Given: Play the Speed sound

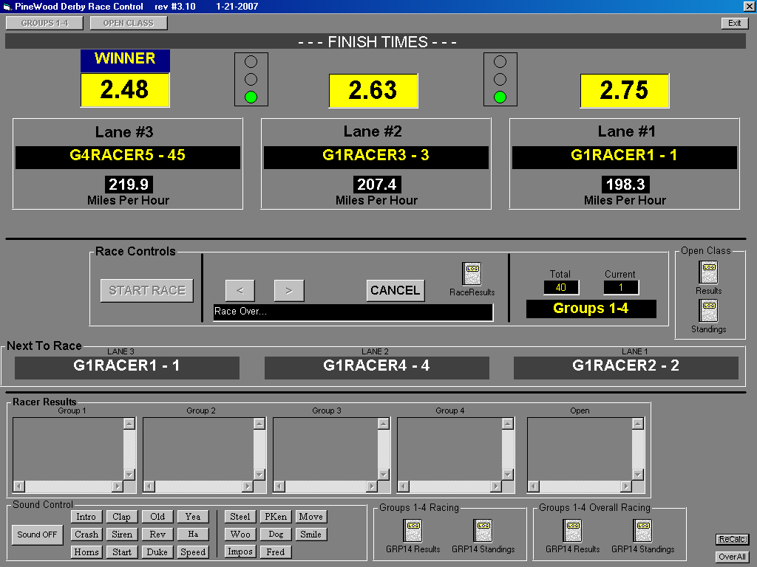Looking at the screenshot, I should point(193,552).
